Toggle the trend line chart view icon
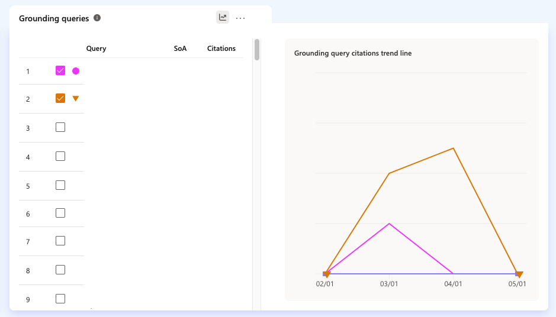Image resolution: width=556 pixels, height=317 pixels. pyautogui.click(x=223, y=17)
